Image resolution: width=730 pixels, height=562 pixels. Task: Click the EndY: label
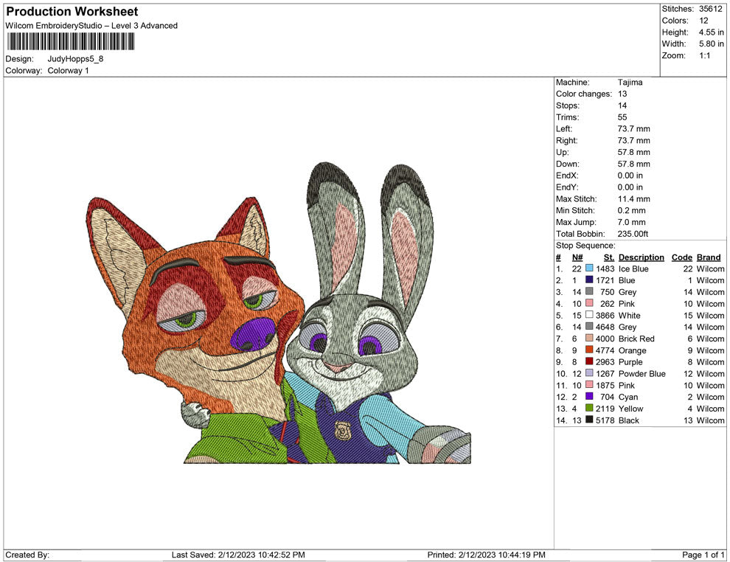pyautogui.click(x=566, y=187)
